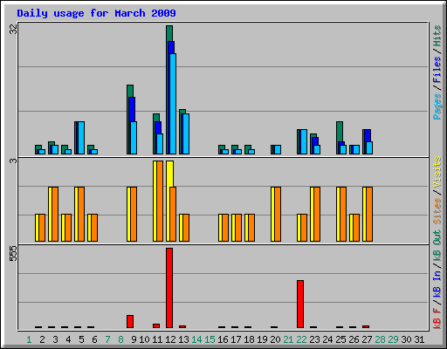The width and height of the screenshot is (447, 349).
Task: Click the green weekend day 7 label
Action: click(x=107, y=339)
